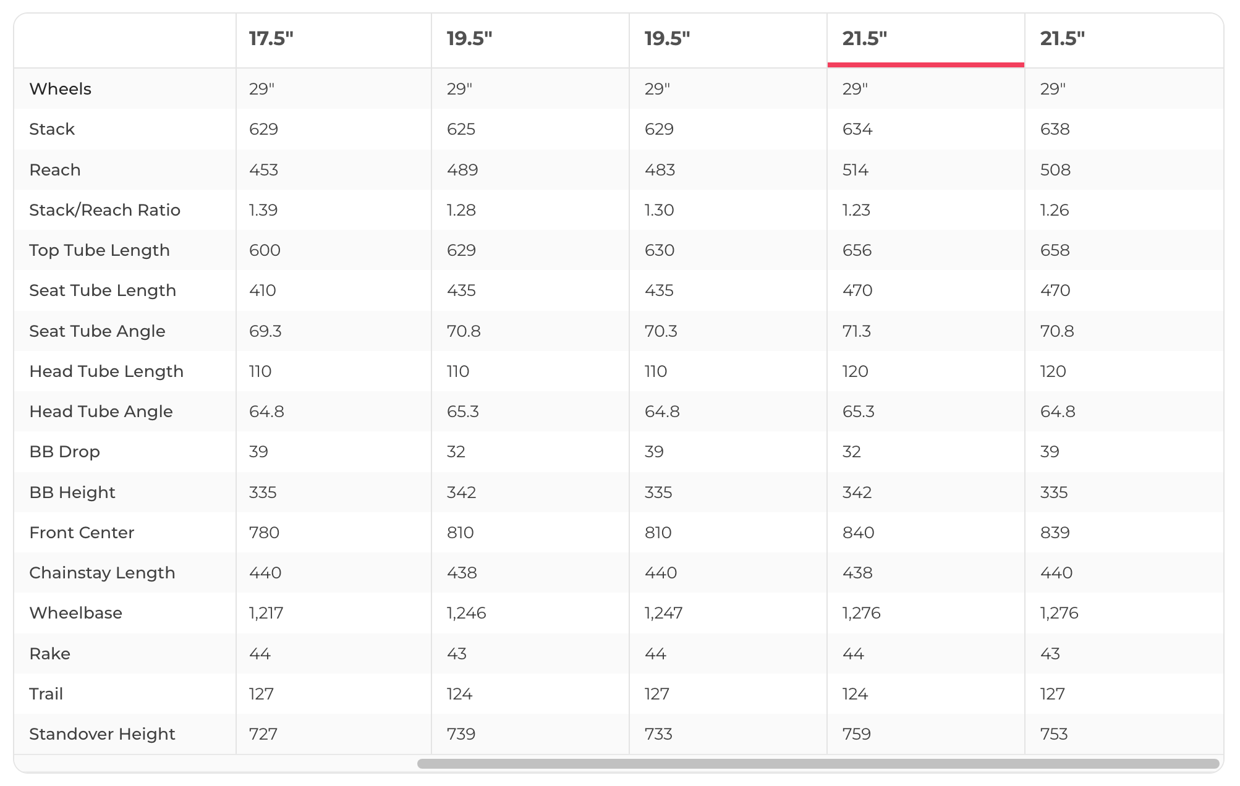Screen dimensions: 1240x786
Task: Select the Seat Tube Angle value 71.3
Action: tap(857, 331)
